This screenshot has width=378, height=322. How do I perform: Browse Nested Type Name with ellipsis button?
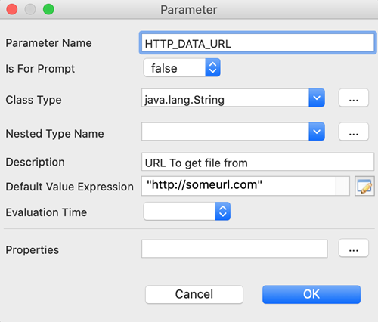(354, 132)
